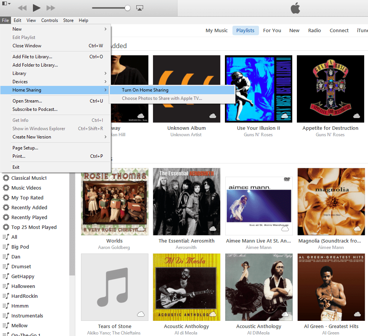Click the Play button
The width and height of the screenshot is (368, 336).
36,8
